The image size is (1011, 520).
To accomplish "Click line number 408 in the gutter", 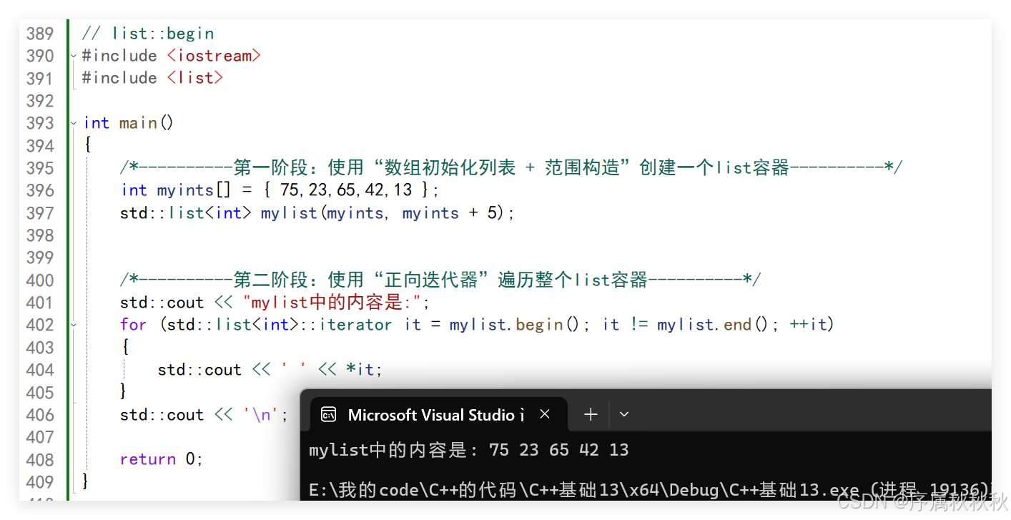I will point(40,459).
